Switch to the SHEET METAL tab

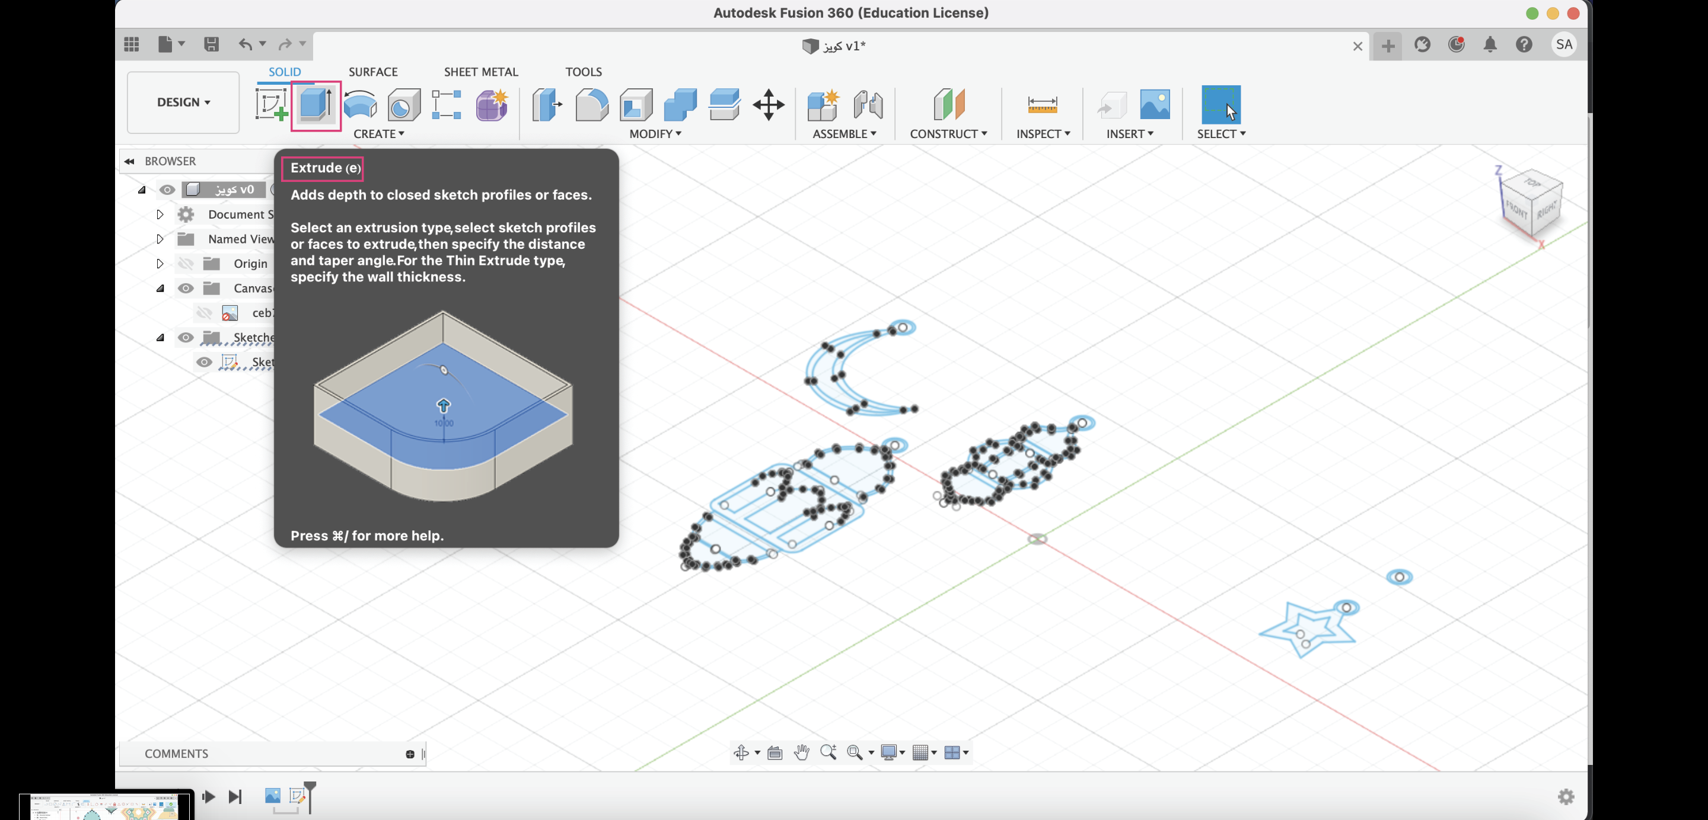point(481,72)
